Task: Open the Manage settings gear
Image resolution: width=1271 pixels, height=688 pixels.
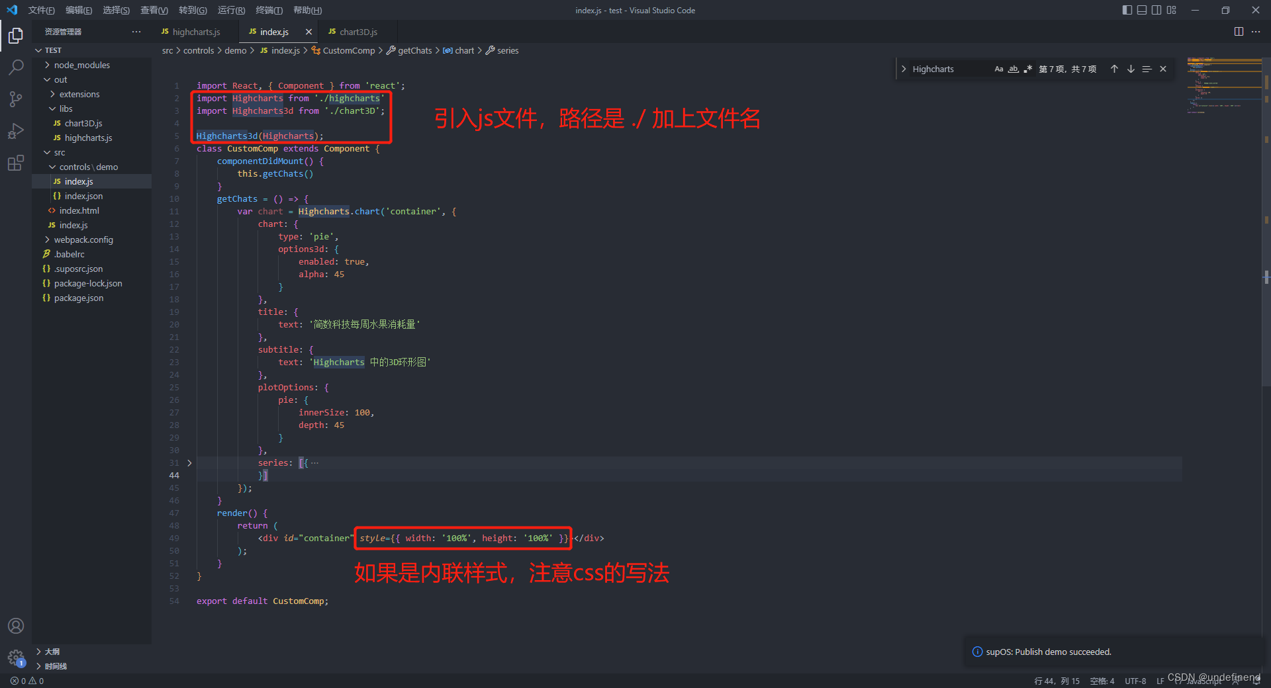Action: point(16,658)
